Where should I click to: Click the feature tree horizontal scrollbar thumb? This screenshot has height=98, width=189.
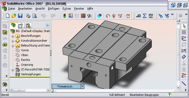click(19, 90)
